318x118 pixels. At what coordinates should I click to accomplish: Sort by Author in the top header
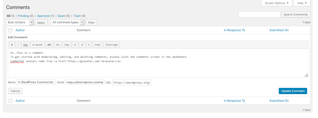click(20, 30)
